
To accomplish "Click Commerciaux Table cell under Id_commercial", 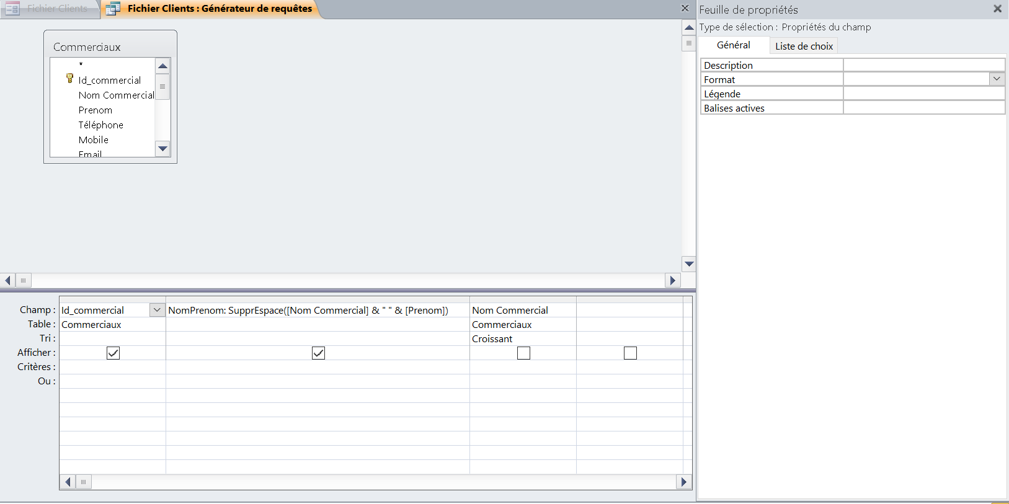I will [112, 324].
